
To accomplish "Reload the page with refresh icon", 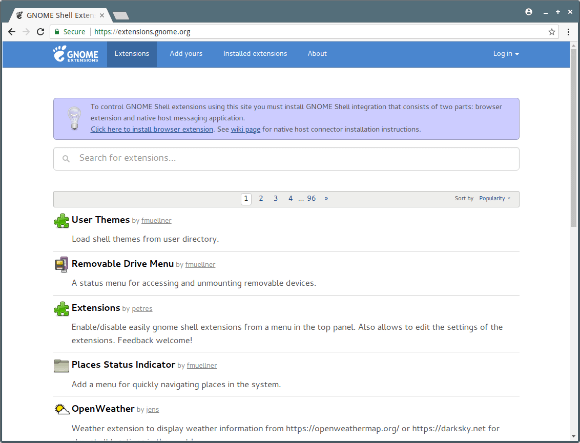I will pos(40,32).
